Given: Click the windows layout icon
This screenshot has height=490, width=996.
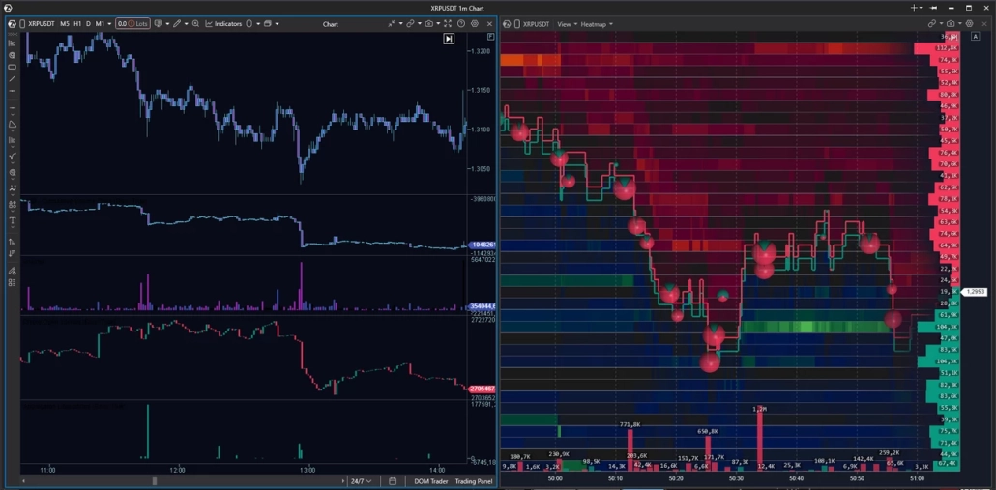Looking at the screenshot, I should (268, 23).
